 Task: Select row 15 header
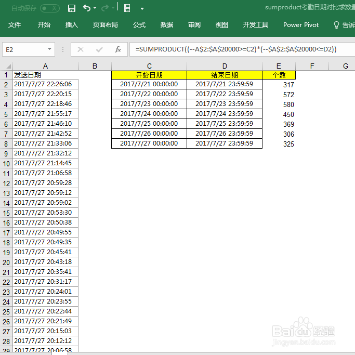(6, 213)
